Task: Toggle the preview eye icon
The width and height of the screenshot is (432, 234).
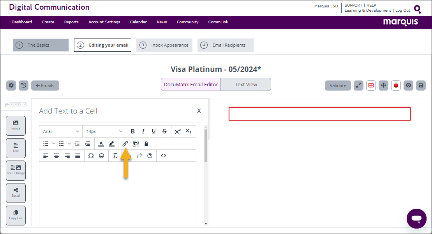Action: coord(408,86)
